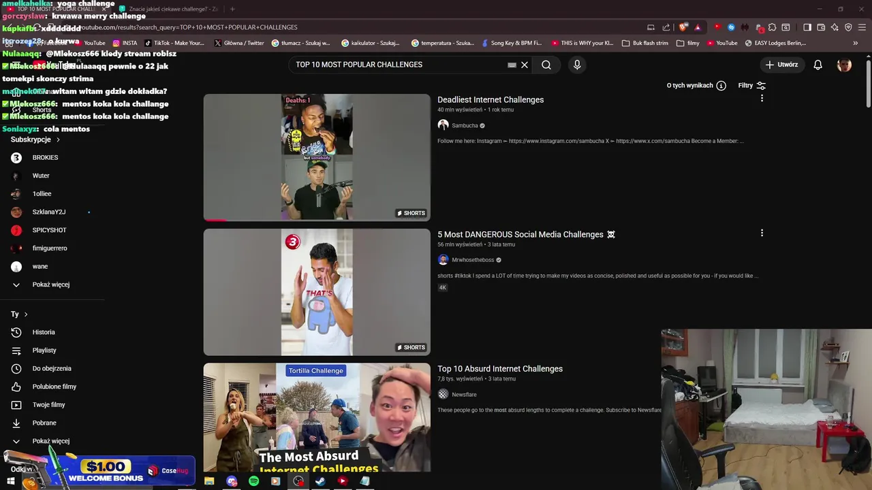Expand 'Pokaż więcej' below Pobrane
The height and width of the screenshot is (490, 872).
click(52, 441)
